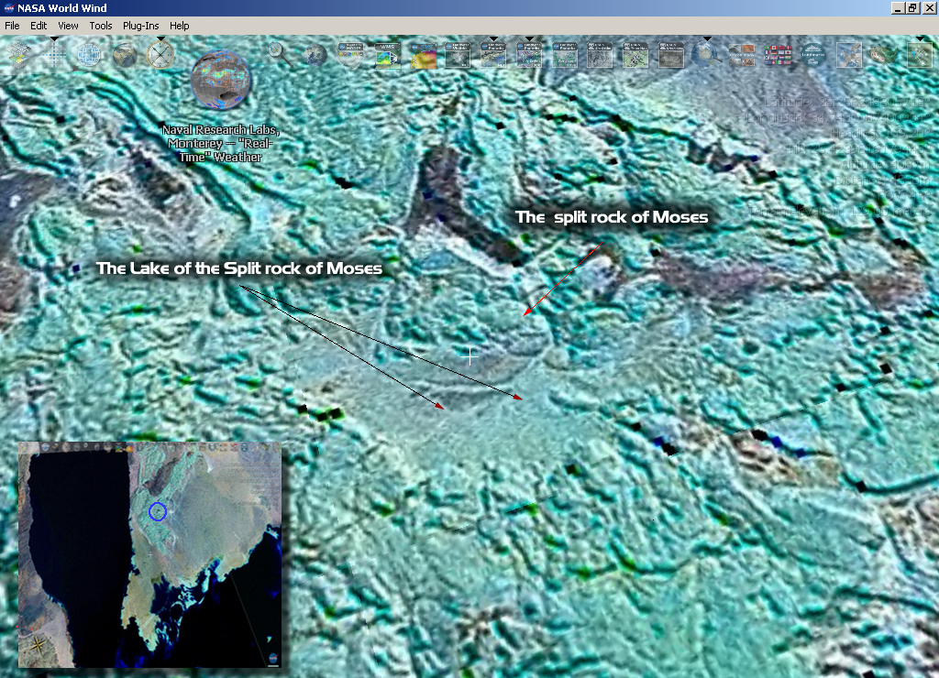Toggle the Landsat icon with yellowish thumbnail
This screenshot has width=939, height=678.
[x=493, y=54]
